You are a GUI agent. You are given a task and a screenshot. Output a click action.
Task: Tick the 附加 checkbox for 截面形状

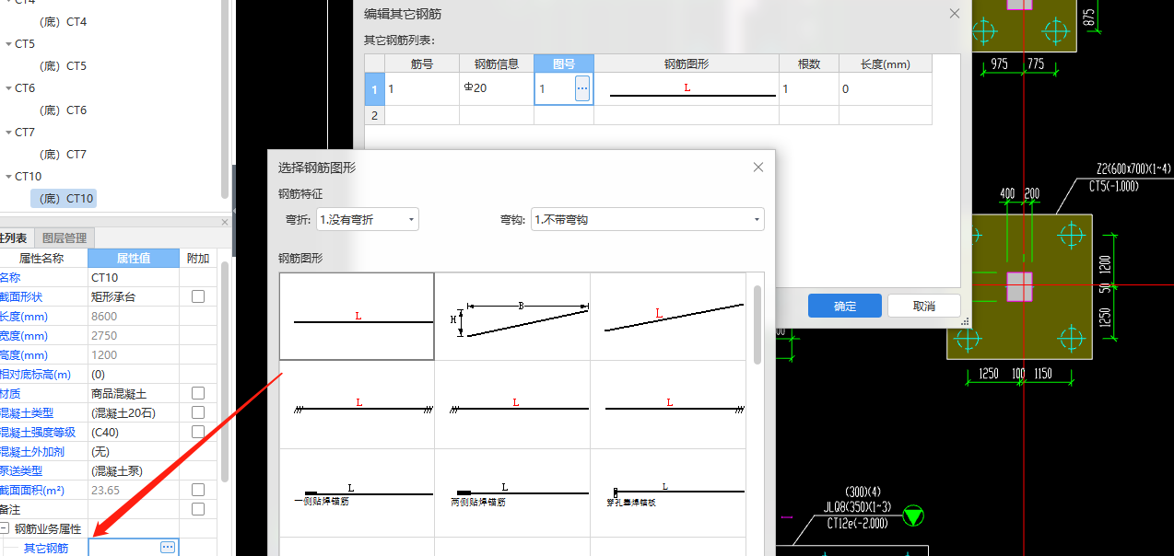(198, 296)
